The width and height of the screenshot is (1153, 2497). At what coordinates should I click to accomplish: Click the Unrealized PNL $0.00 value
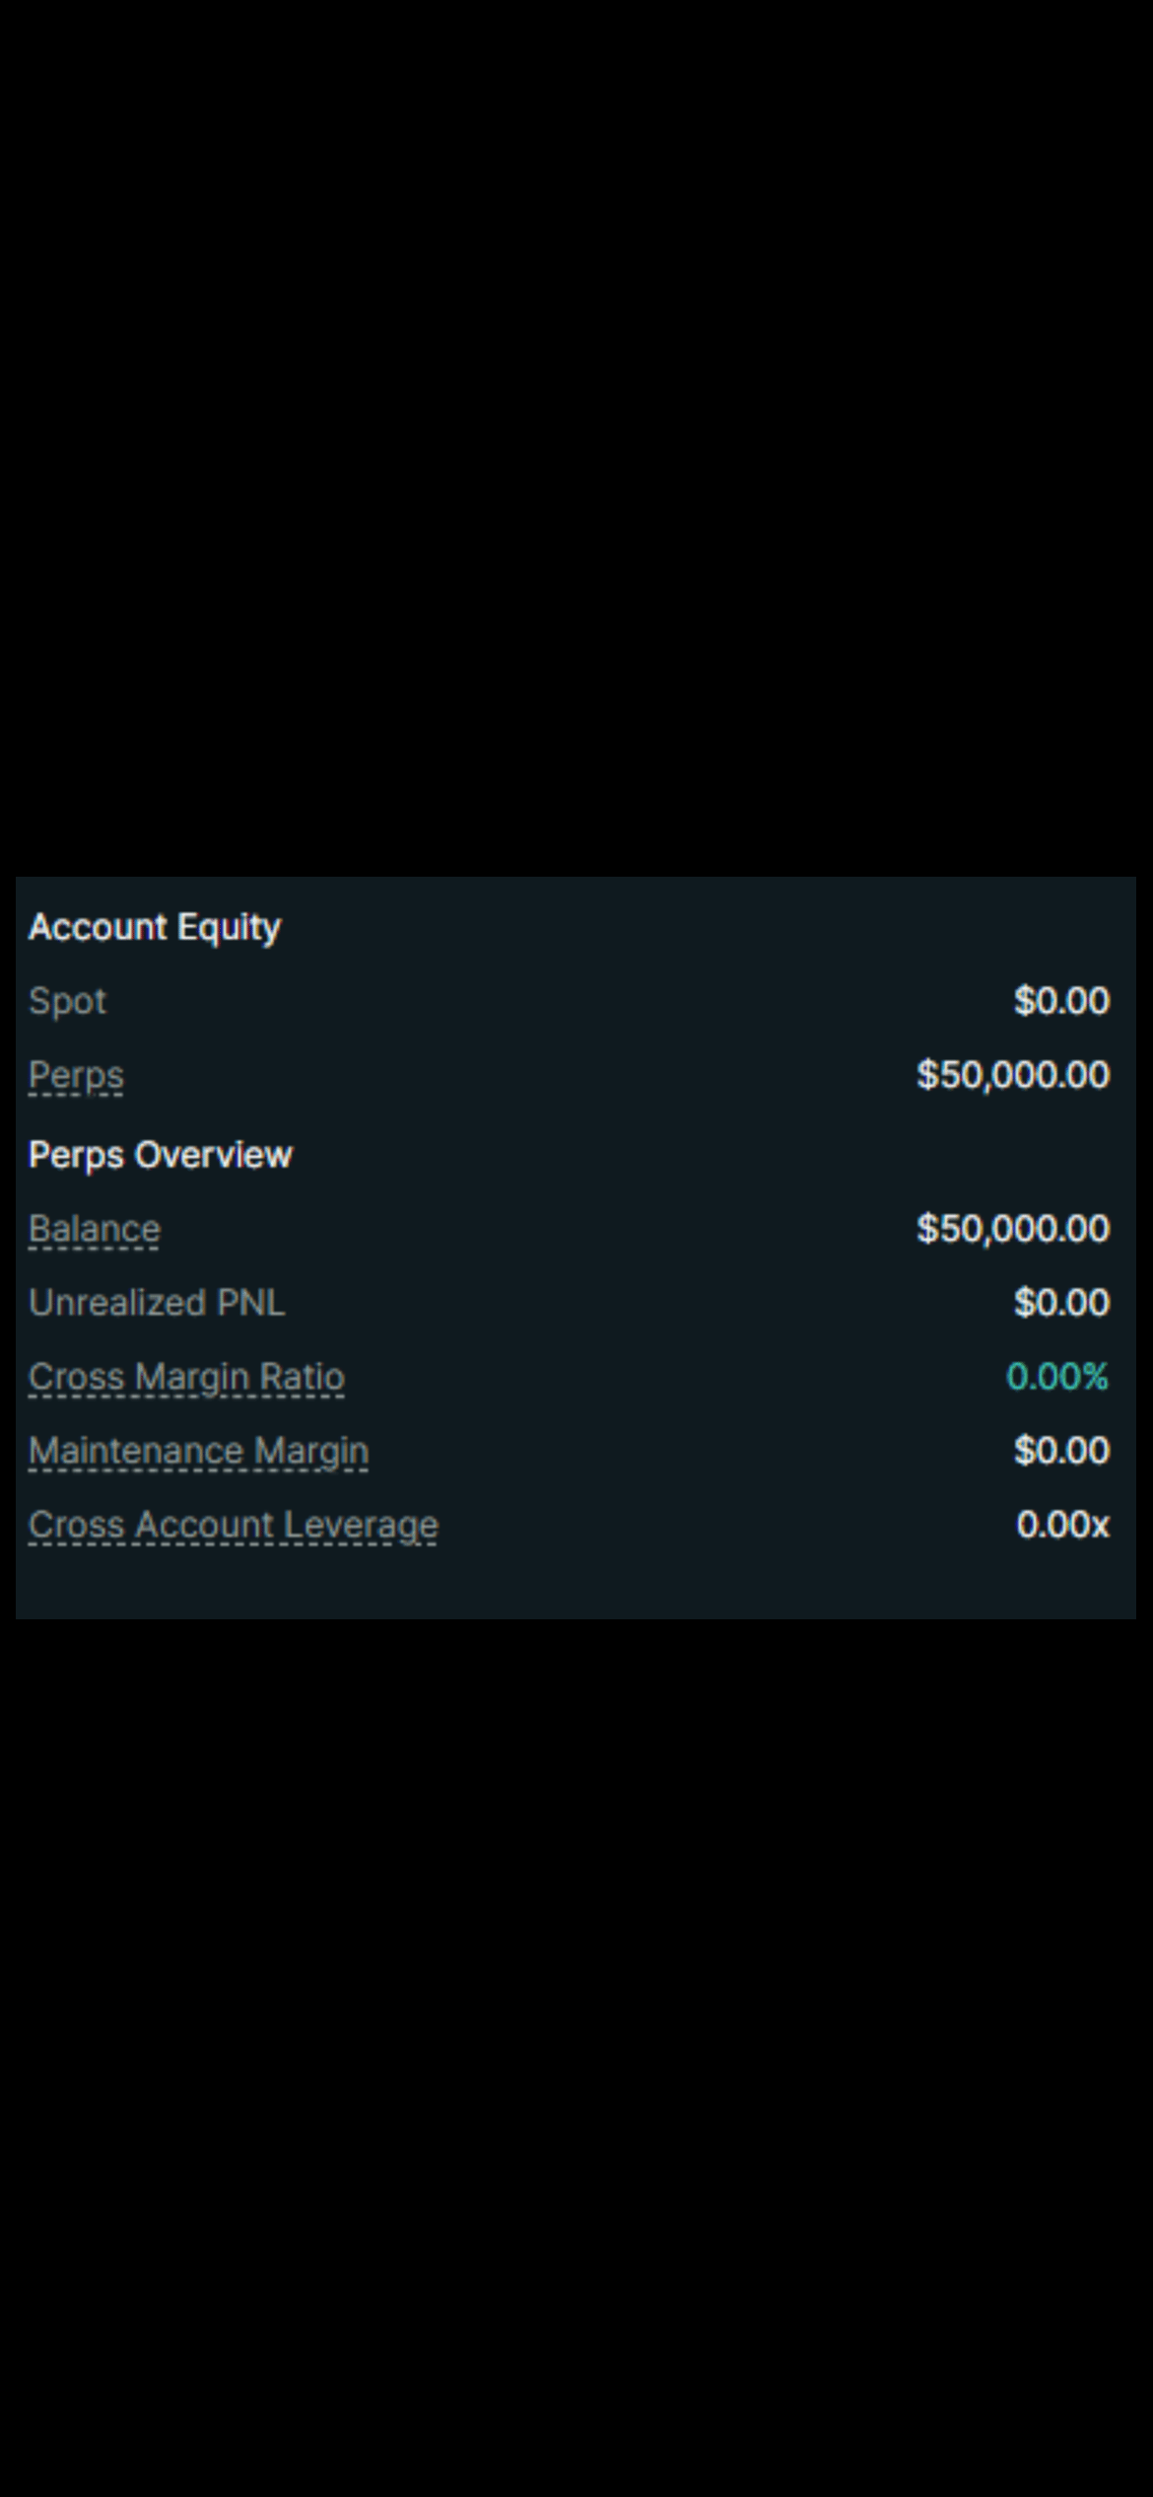pos(1061,1303)
